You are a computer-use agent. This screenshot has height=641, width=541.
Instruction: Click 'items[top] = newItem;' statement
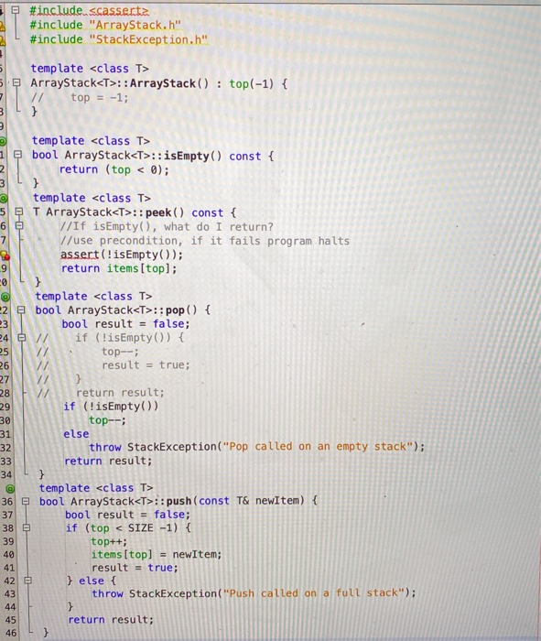(157, 554)
